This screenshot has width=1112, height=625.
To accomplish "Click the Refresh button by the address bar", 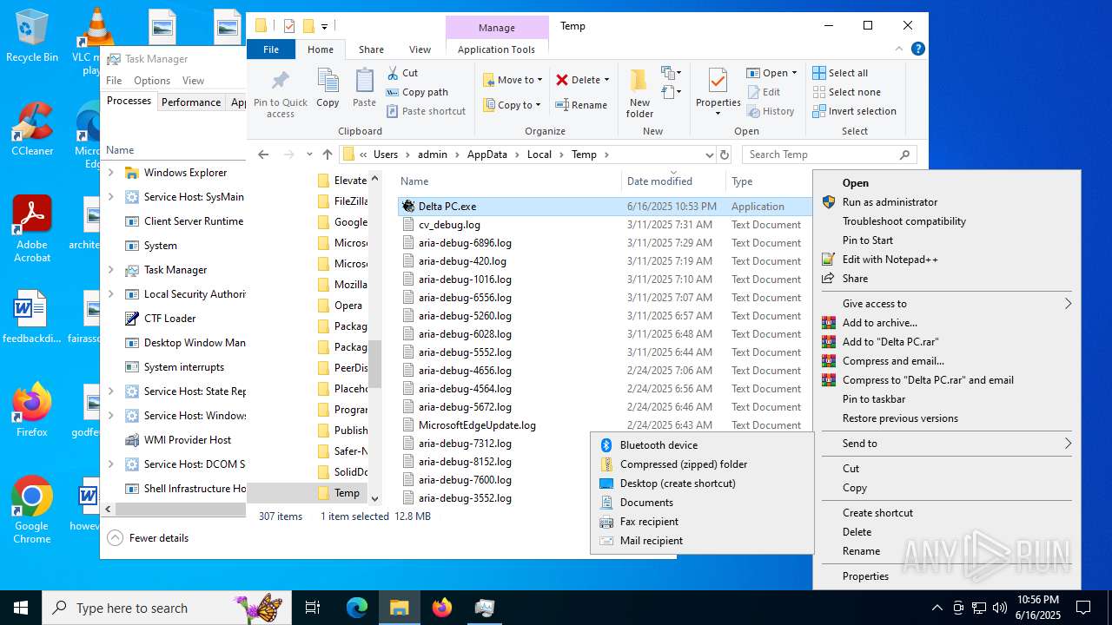I will 725,155.
